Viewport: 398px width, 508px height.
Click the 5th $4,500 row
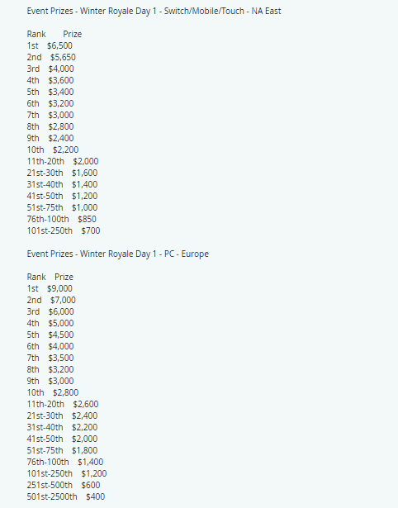(x=50, y=335)
